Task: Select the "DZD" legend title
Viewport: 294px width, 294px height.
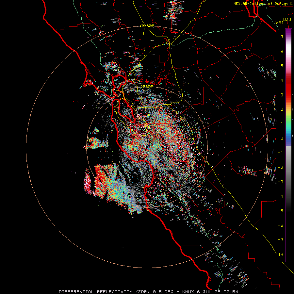Action: tap(287, 20)
